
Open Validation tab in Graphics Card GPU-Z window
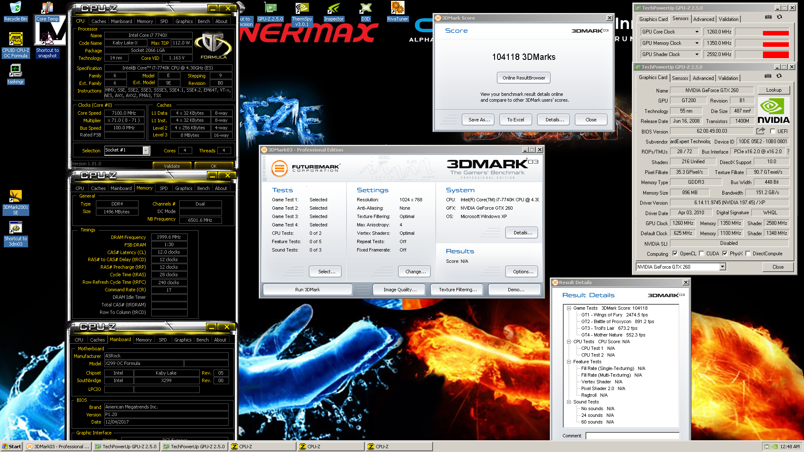728,78
